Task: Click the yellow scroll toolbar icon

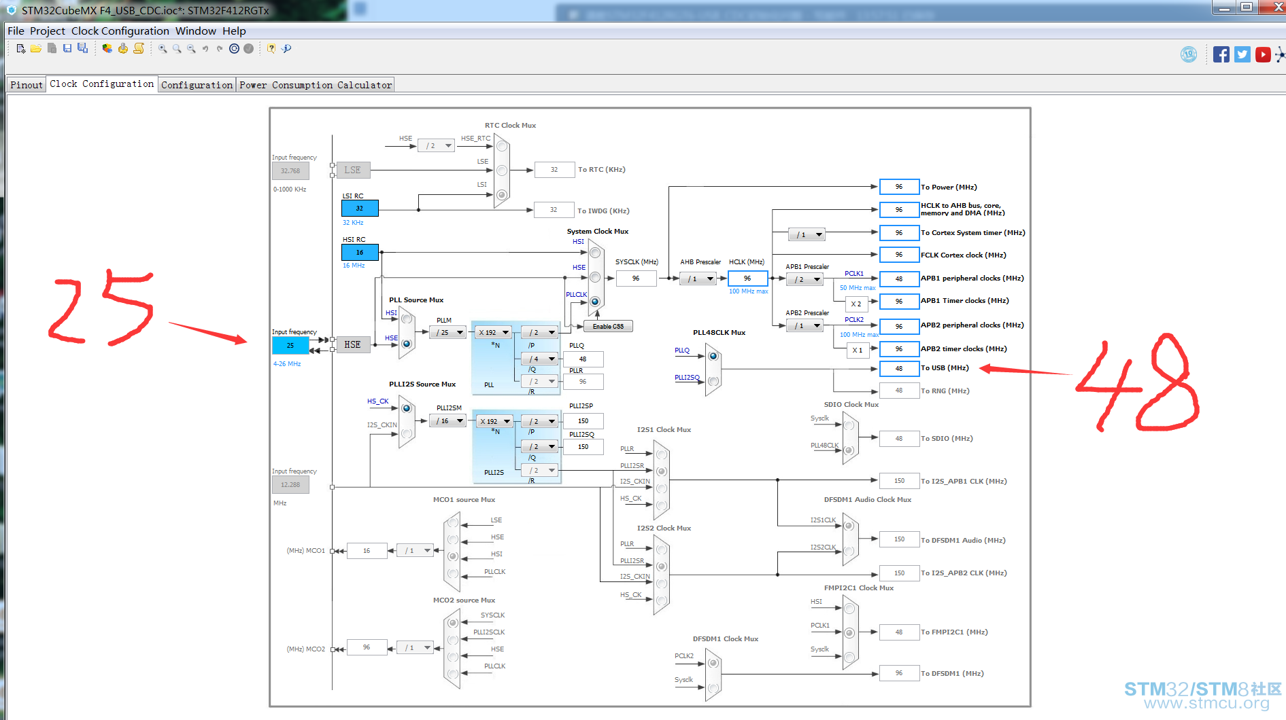Action: tap(139, 48)
